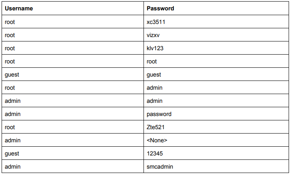Select the <None> password cell

click(157, 140)
